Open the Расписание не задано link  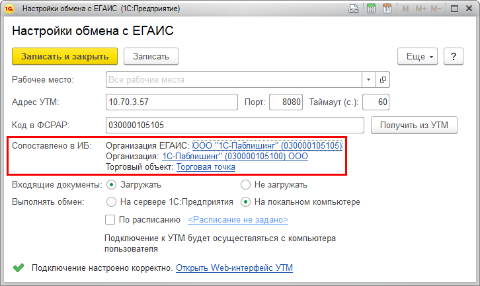(x=238, y=220)
